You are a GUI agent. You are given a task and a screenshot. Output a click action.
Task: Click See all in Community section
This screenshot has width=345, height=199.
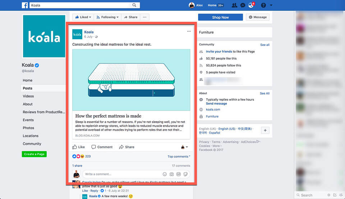coord(265,45)
